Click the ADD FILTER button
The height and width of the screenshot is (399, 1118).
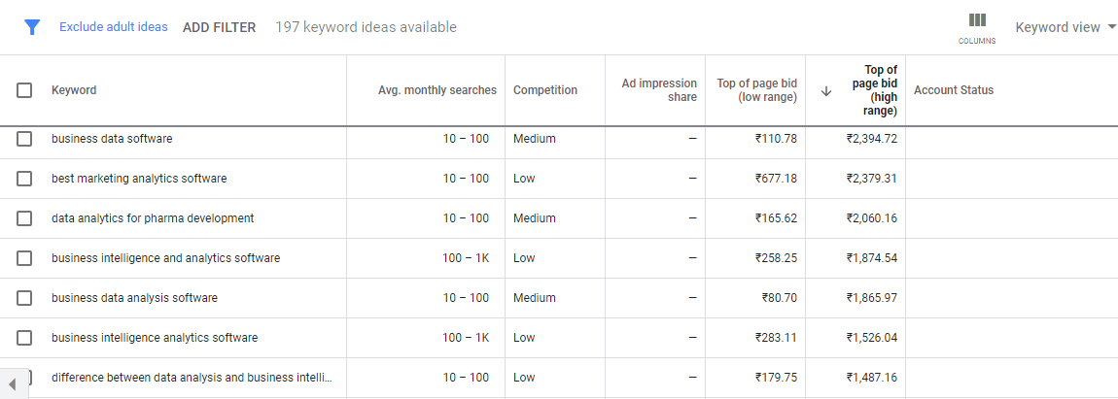[x=219, y=27]
